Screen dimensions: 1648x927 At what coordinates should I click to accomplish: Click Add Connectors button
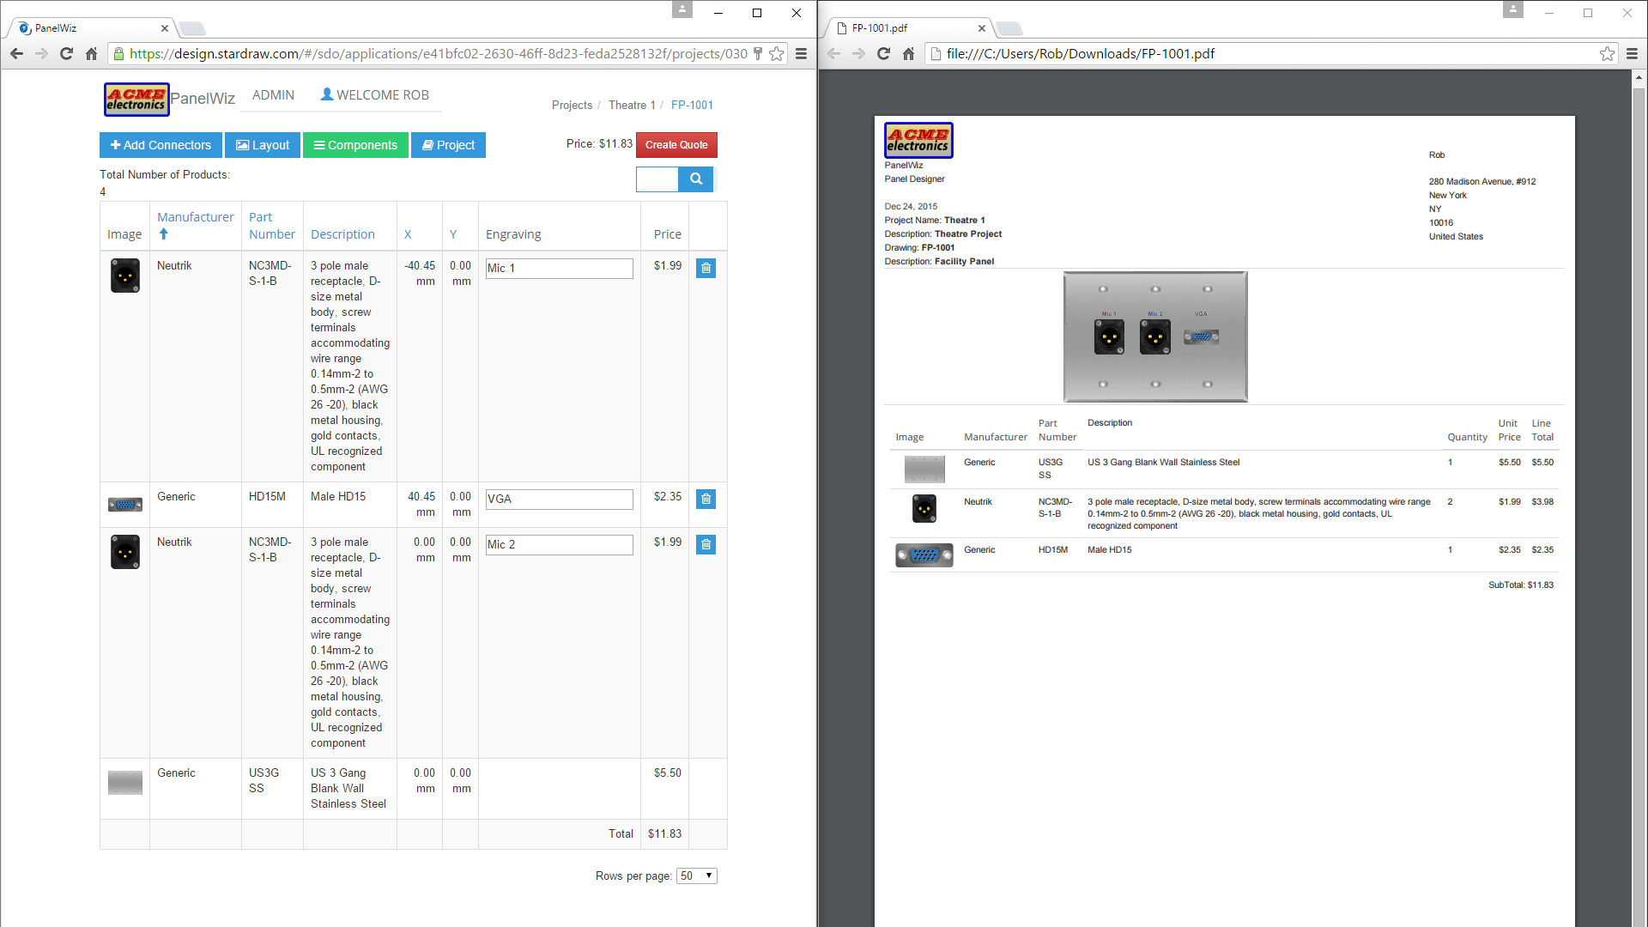pyautogui.click(x=161, y=145)
